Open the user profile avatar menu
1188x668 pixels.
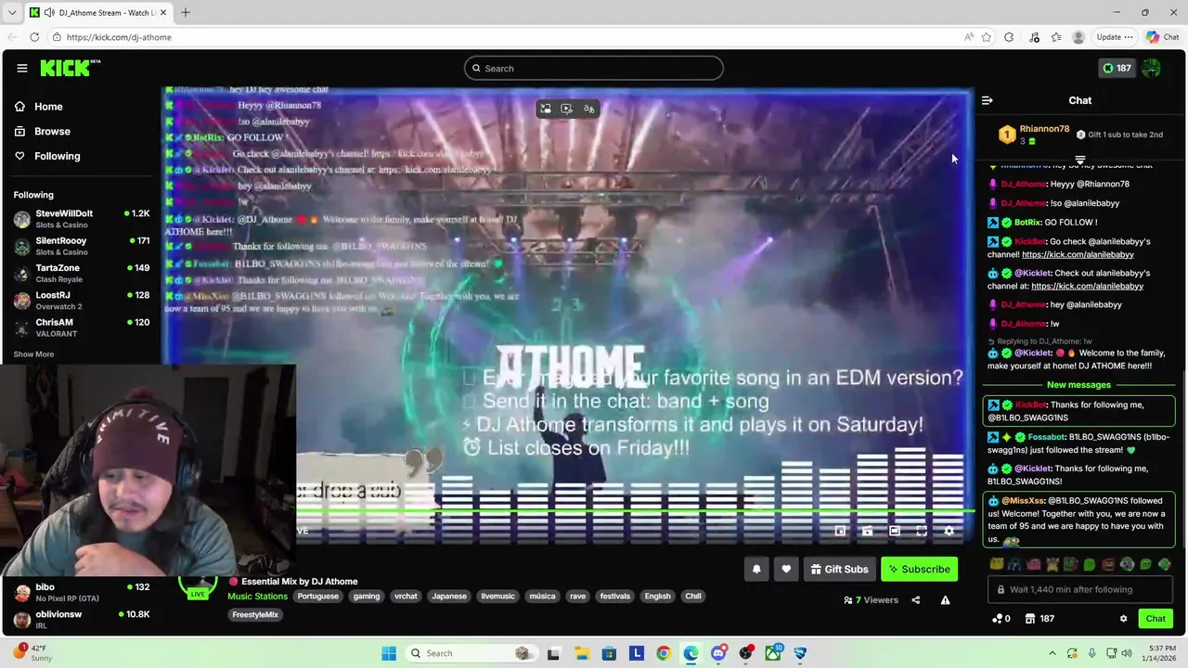tap(1152, 68)
